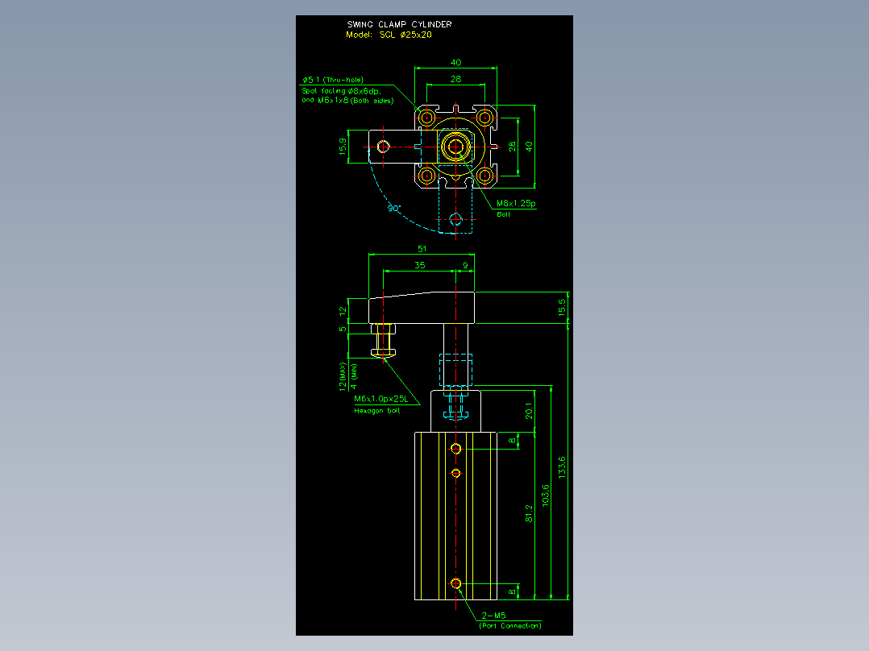869x651 pixels.
Task: Click the SWING CLAMP CYLINDER title text
Action: (399, 24)
